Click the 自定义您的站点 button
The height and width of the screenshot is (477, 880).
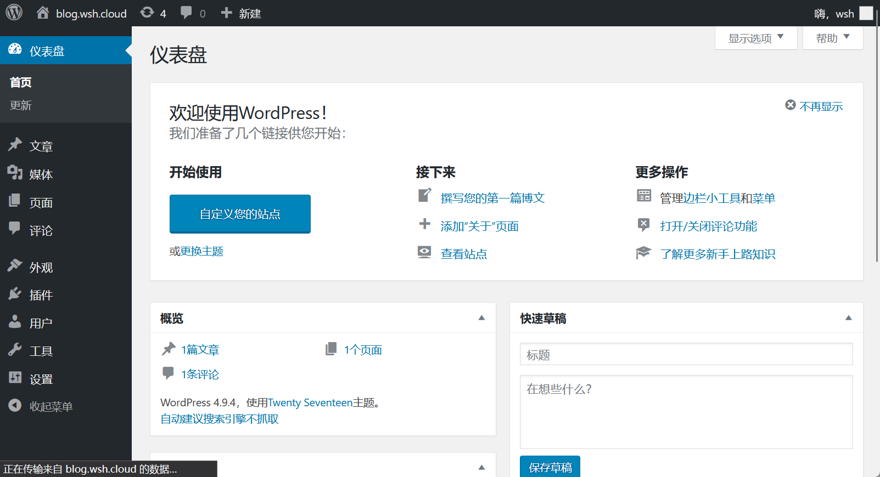point(240,214)
